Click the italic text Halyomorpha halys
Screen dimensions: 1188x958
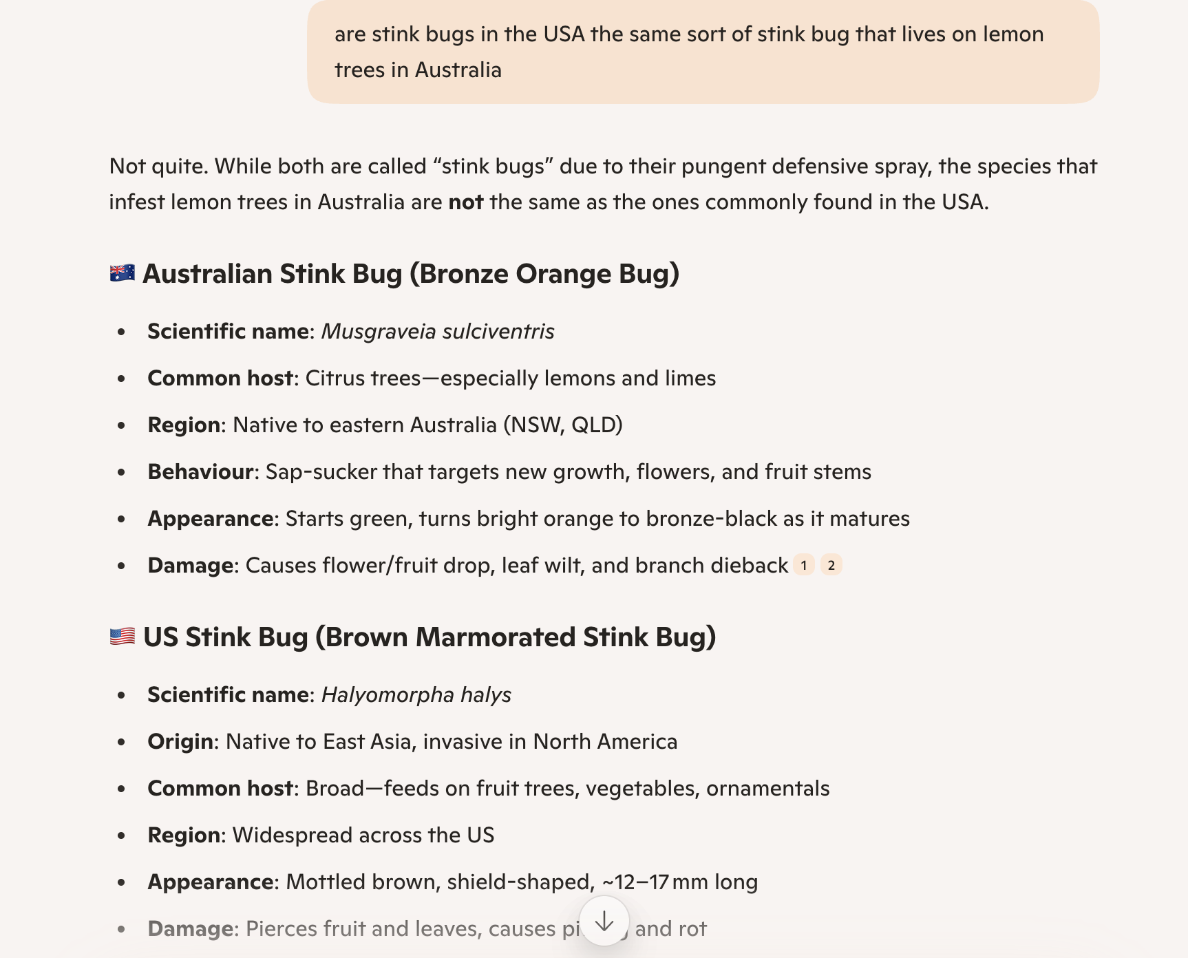[x=416, y=695]
